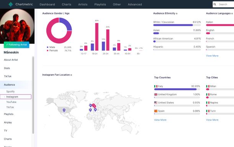Click the 18-24 male bar
This screenshot has height=147, width=234.
tap(92, 47)
